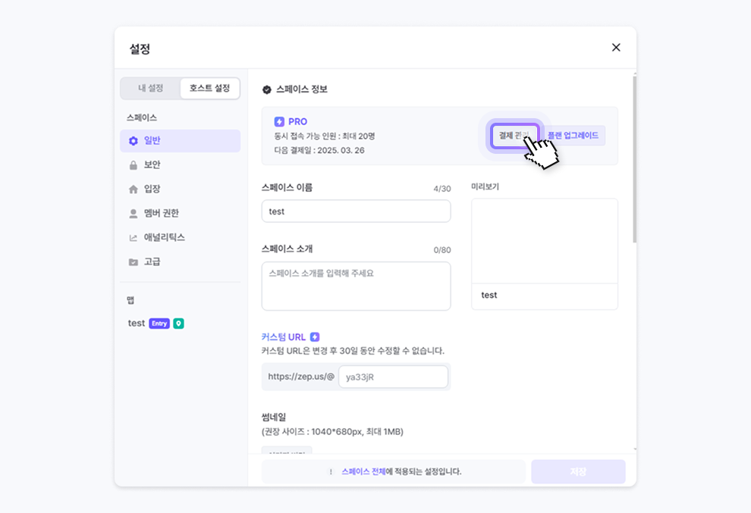Click the custom URL input field

393,377
